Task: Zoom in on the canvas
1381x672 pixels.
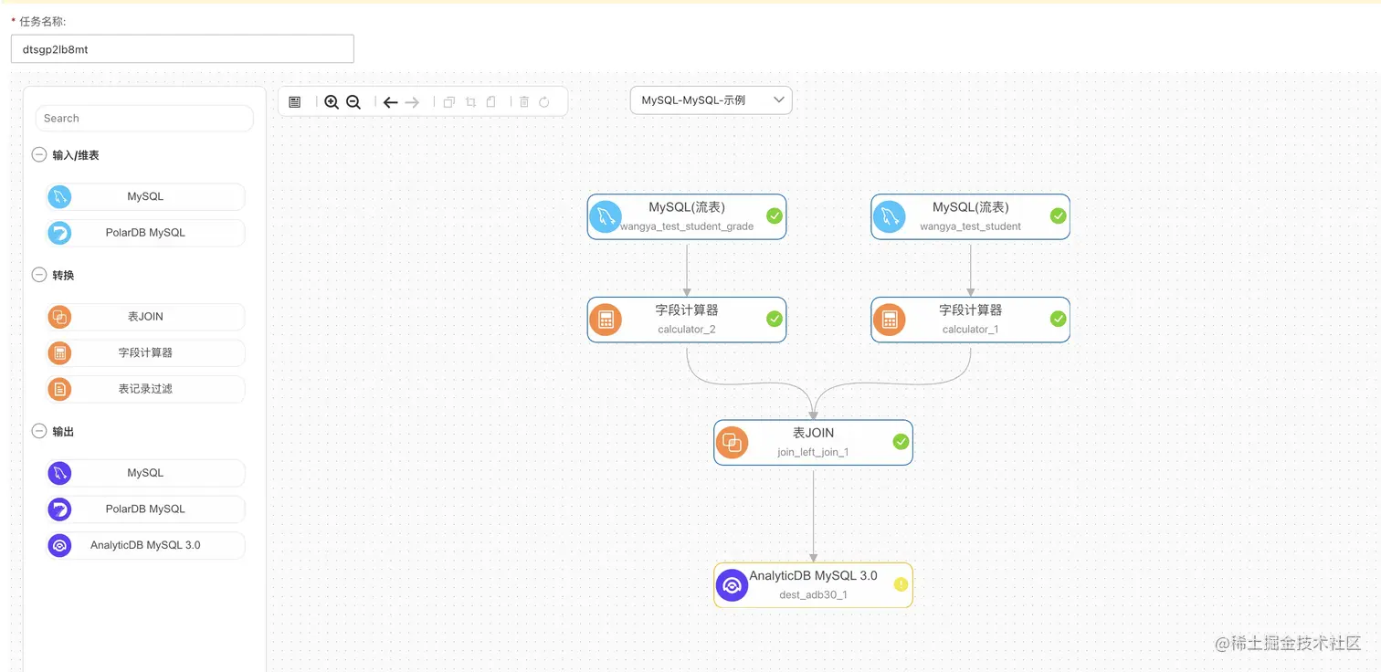Action: [x=332, y=102]
